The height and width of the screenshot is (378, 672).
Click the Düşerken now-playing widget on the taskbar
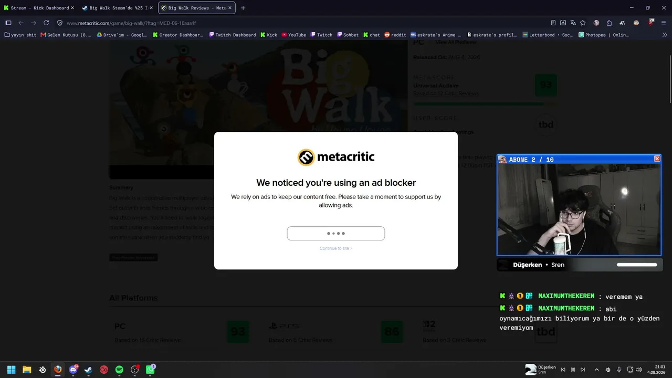pos(540,370)
